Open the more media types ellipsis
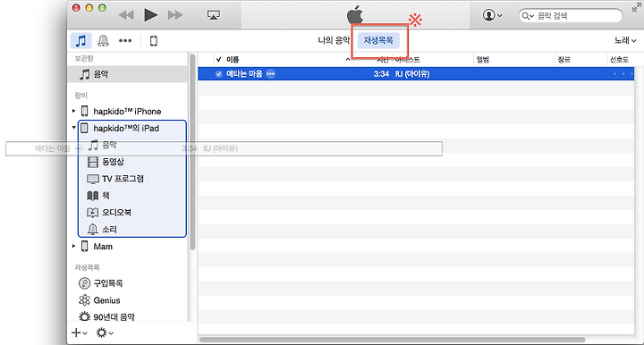This screenshot has height=345, width=644. tap(125, 40)
